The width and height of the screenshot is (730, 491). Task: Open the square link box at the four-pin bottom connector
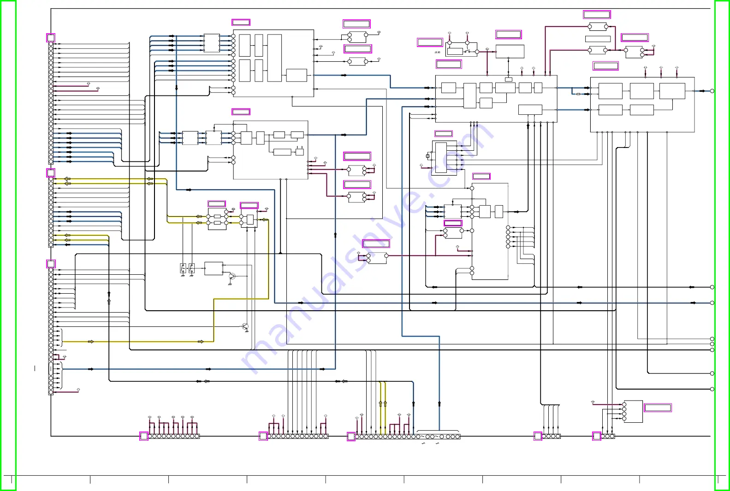tap(538, 436)
